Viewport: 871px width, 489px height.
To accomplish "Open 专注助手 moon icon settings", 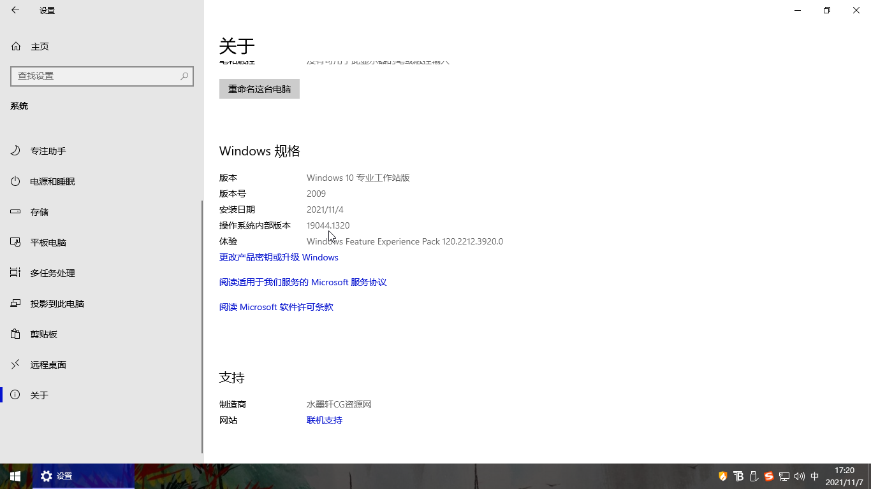I will (16, 151).
